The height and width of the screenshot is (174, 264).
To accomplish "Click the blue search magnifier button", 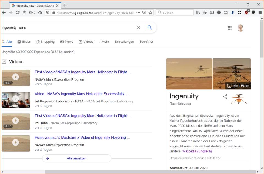I will click(x=150, y=28).
